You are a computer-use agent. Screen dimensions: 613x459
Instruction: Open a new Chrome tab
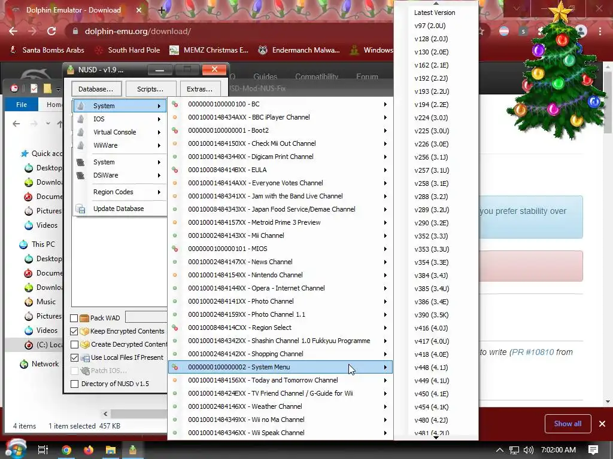162,10
